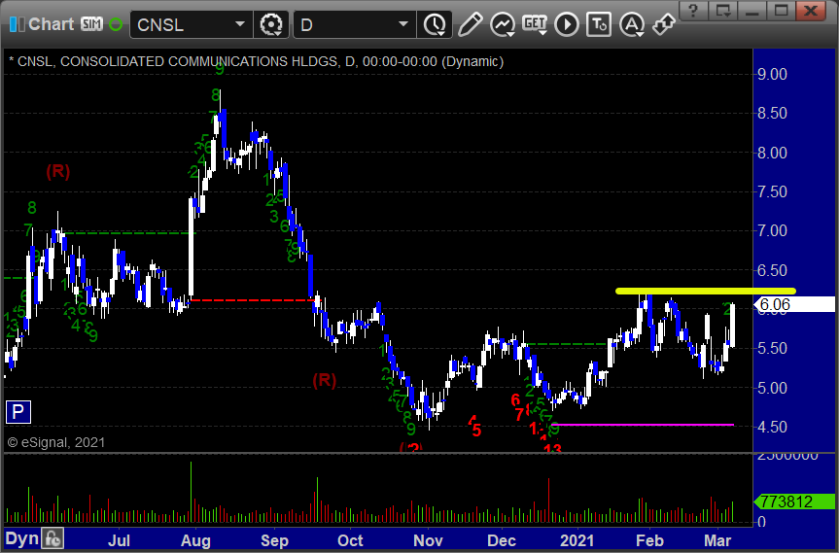839x553 pixels.
Task: Click the replay play button
Action: click(x=567, y=24)
